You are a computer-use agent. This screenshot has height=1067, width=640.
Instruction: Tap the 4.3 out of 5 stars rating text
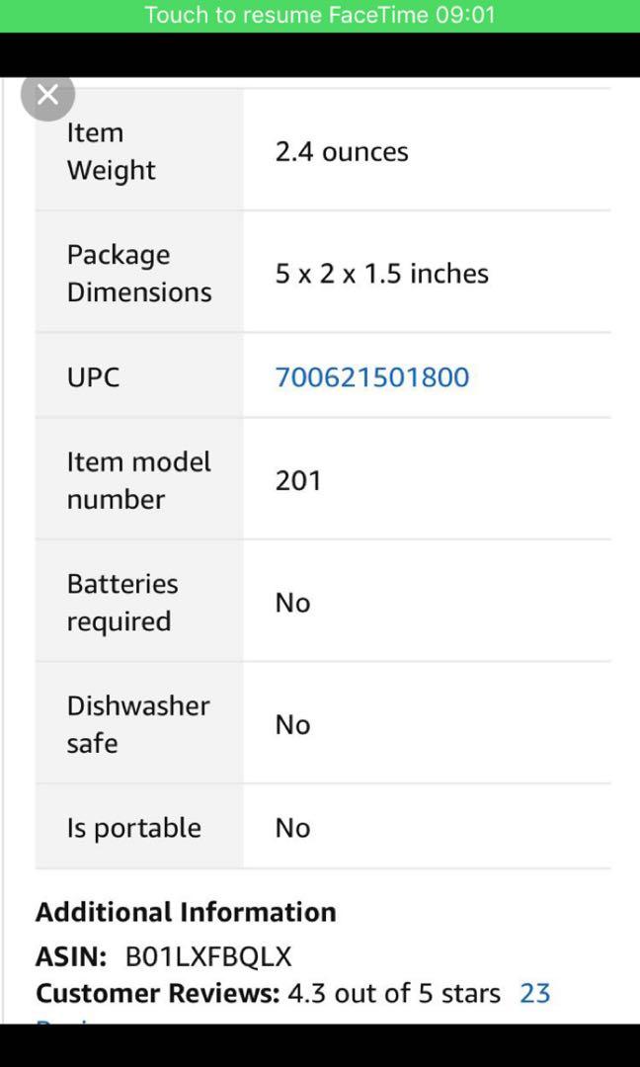(x=393, y=993)
